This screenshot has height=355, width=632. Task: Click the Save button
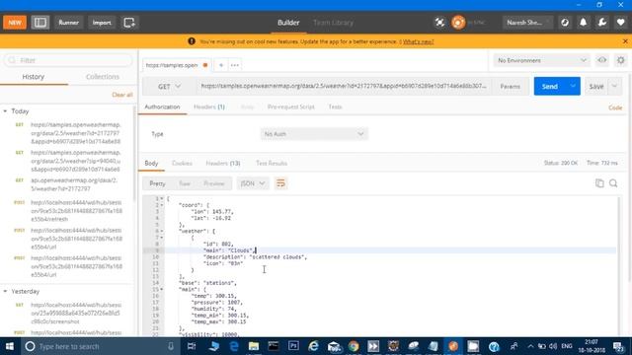[x=596, y=87]
